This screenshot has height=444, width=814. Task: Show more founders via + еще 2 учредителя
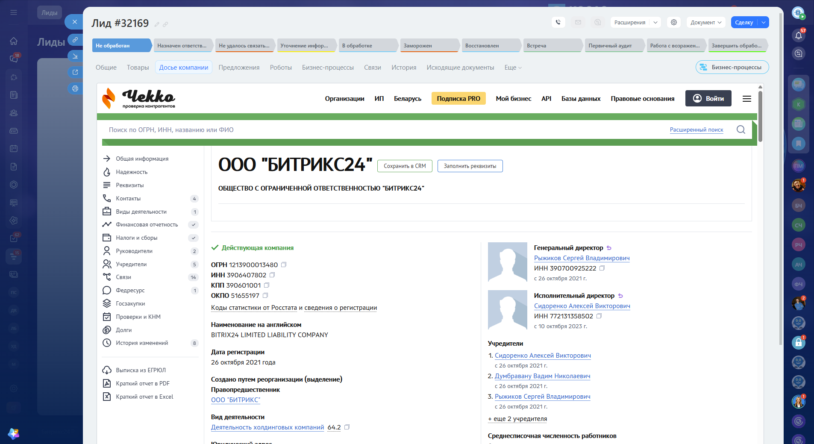coord(517,419)
